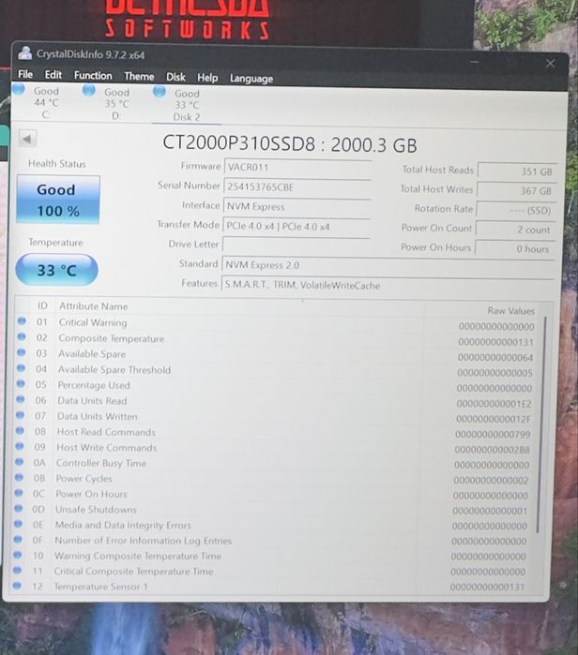Screen dimensions: 578x655
Task: Click the status dot for Temperature Sensor 1
Action: click(17, 586)
